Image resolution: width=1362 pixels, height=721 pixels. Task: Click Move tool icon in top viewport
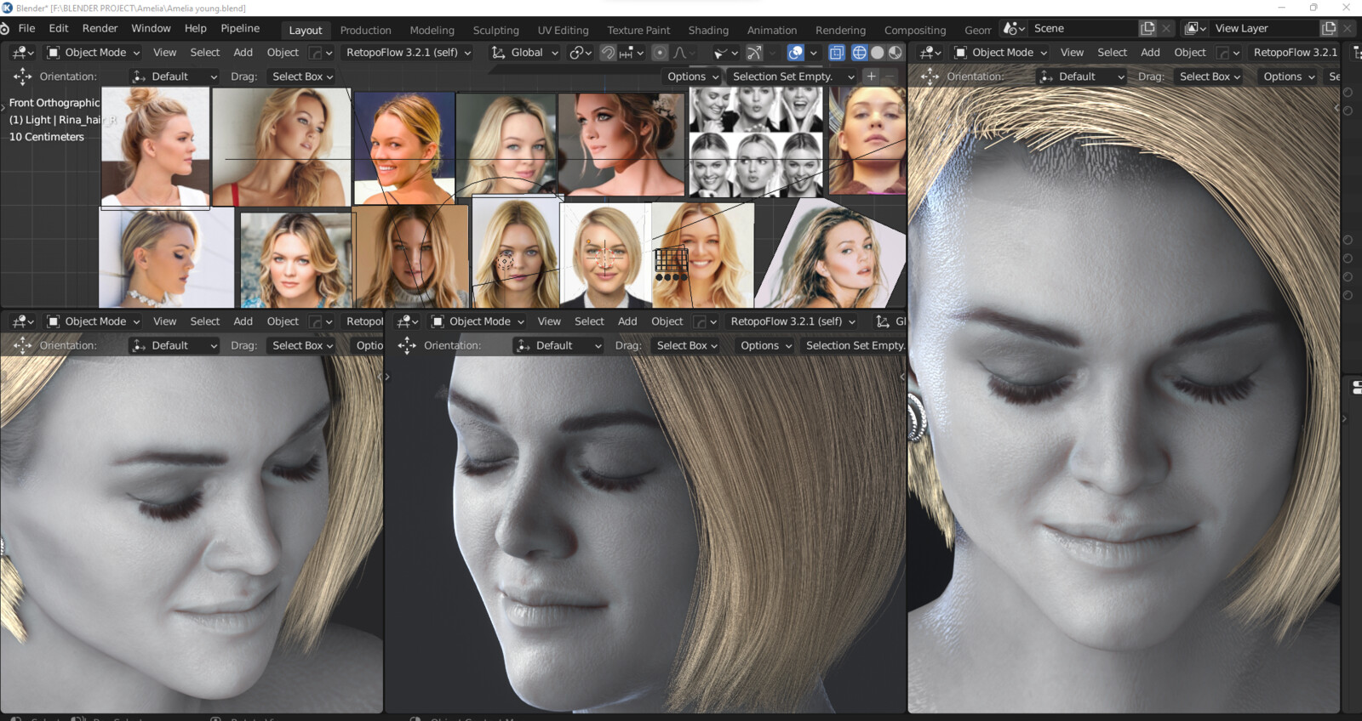[x=22, y=77]
